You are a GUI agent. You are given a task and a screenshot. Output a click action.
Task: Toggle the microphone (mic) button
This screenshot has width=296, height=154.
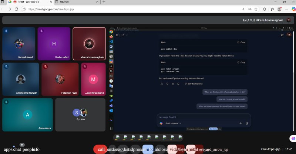tap(191, 149)
